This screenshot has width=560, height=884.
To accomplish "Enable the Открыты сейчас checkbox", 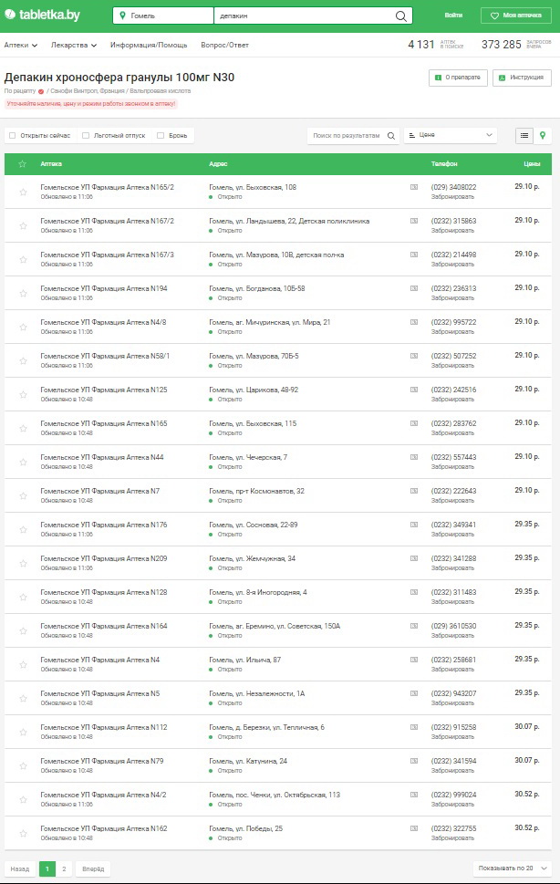I will tap(13, 135).
